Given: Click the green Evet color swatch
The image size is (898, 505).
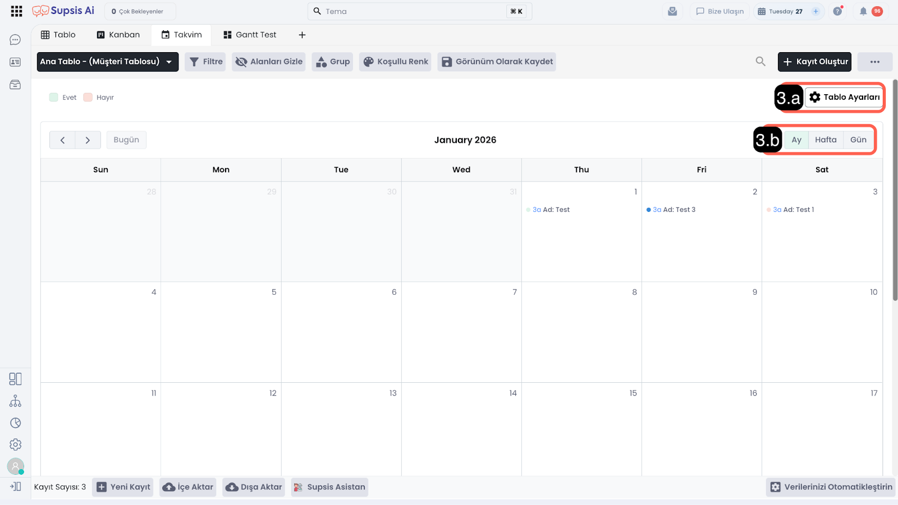Looking at the screenshot, I should (x=54, y=98).
